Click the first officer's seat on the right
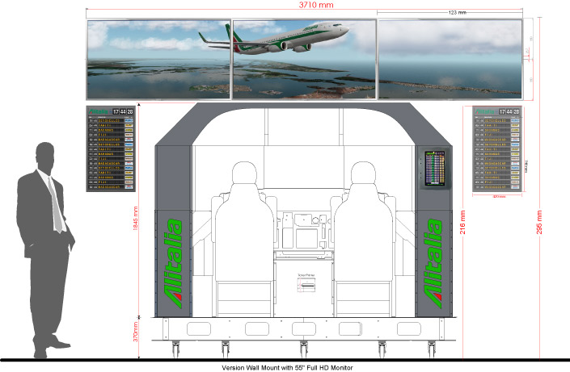Screen dimensions: 570x372 (x=364, y=239)
